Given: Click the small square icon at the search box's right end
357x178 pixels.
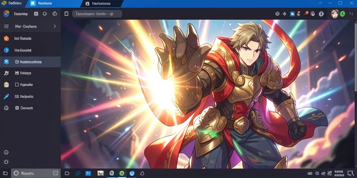Looking at the screenshot, I should 55,173.
